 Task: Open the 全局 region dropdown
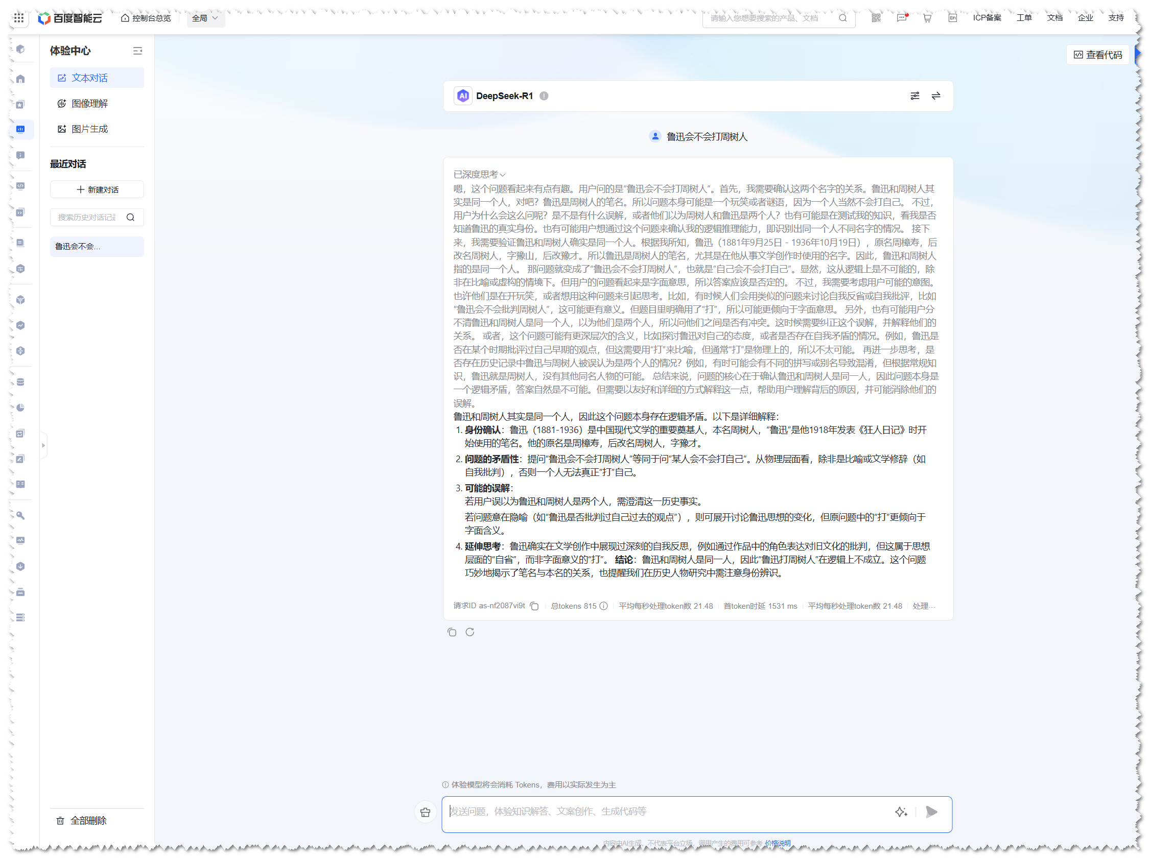[x=205, y=18]
